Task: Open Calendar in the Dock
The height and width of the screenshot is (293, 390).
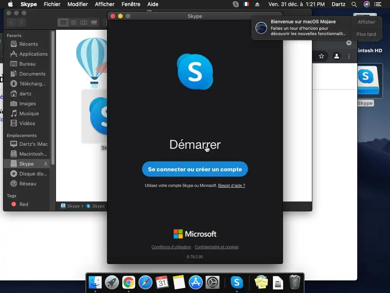Action: (162, 282)
